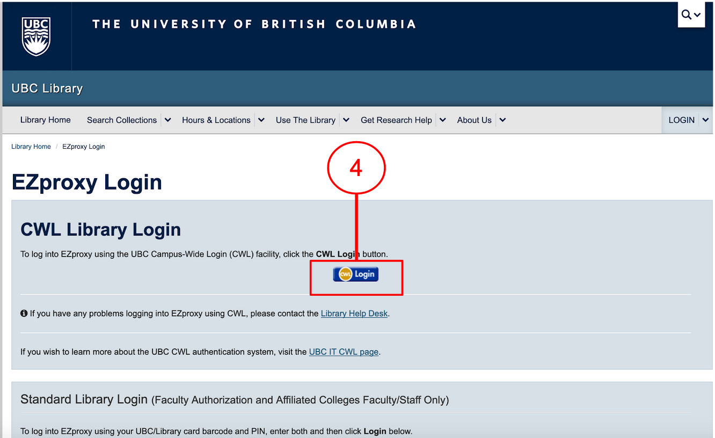This screenshot has width=715, height=438.
Task: Click the UBC crest logo
Action: point(36,36)
